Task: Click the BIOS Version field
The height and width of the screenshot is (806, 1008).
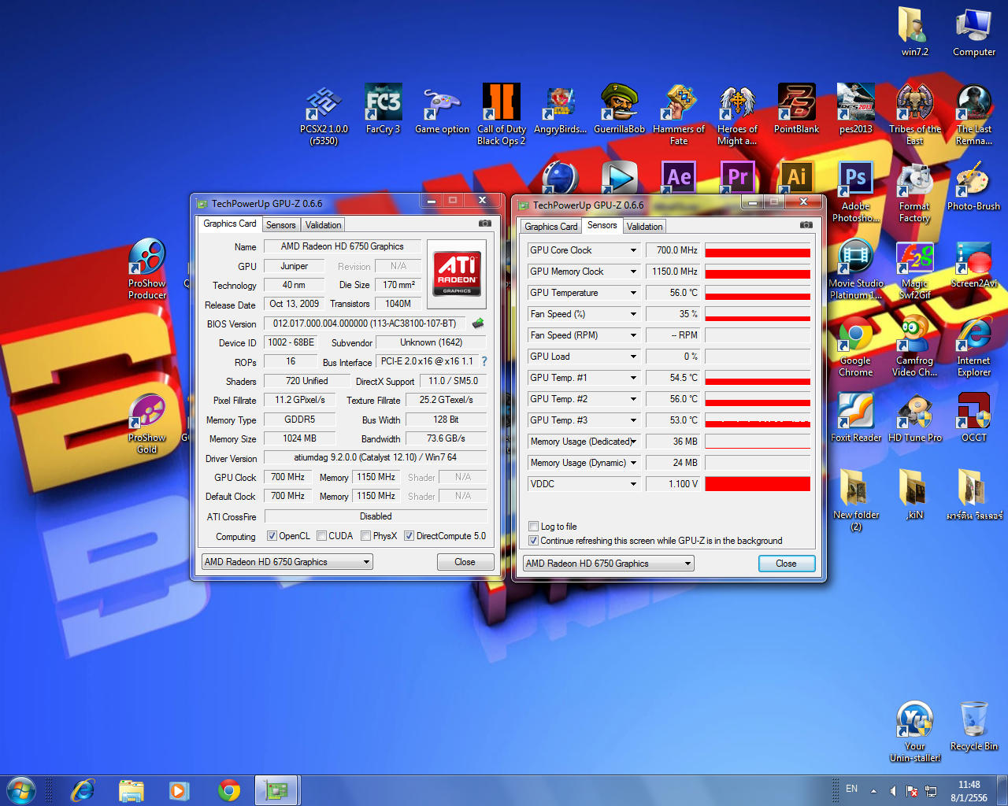Action: click(365, 324)
